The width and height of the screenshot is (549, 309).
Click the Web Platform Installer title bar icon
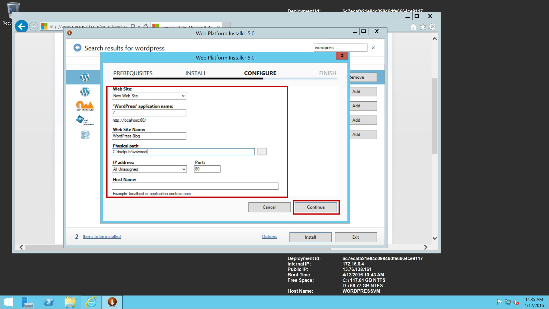pyautogui.click(x=69, y=33)
